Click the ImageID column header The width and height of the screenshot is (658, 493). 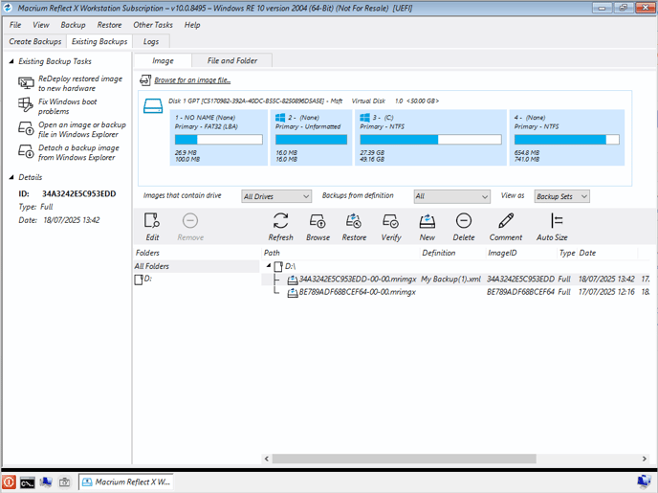(x=521, y=253)
